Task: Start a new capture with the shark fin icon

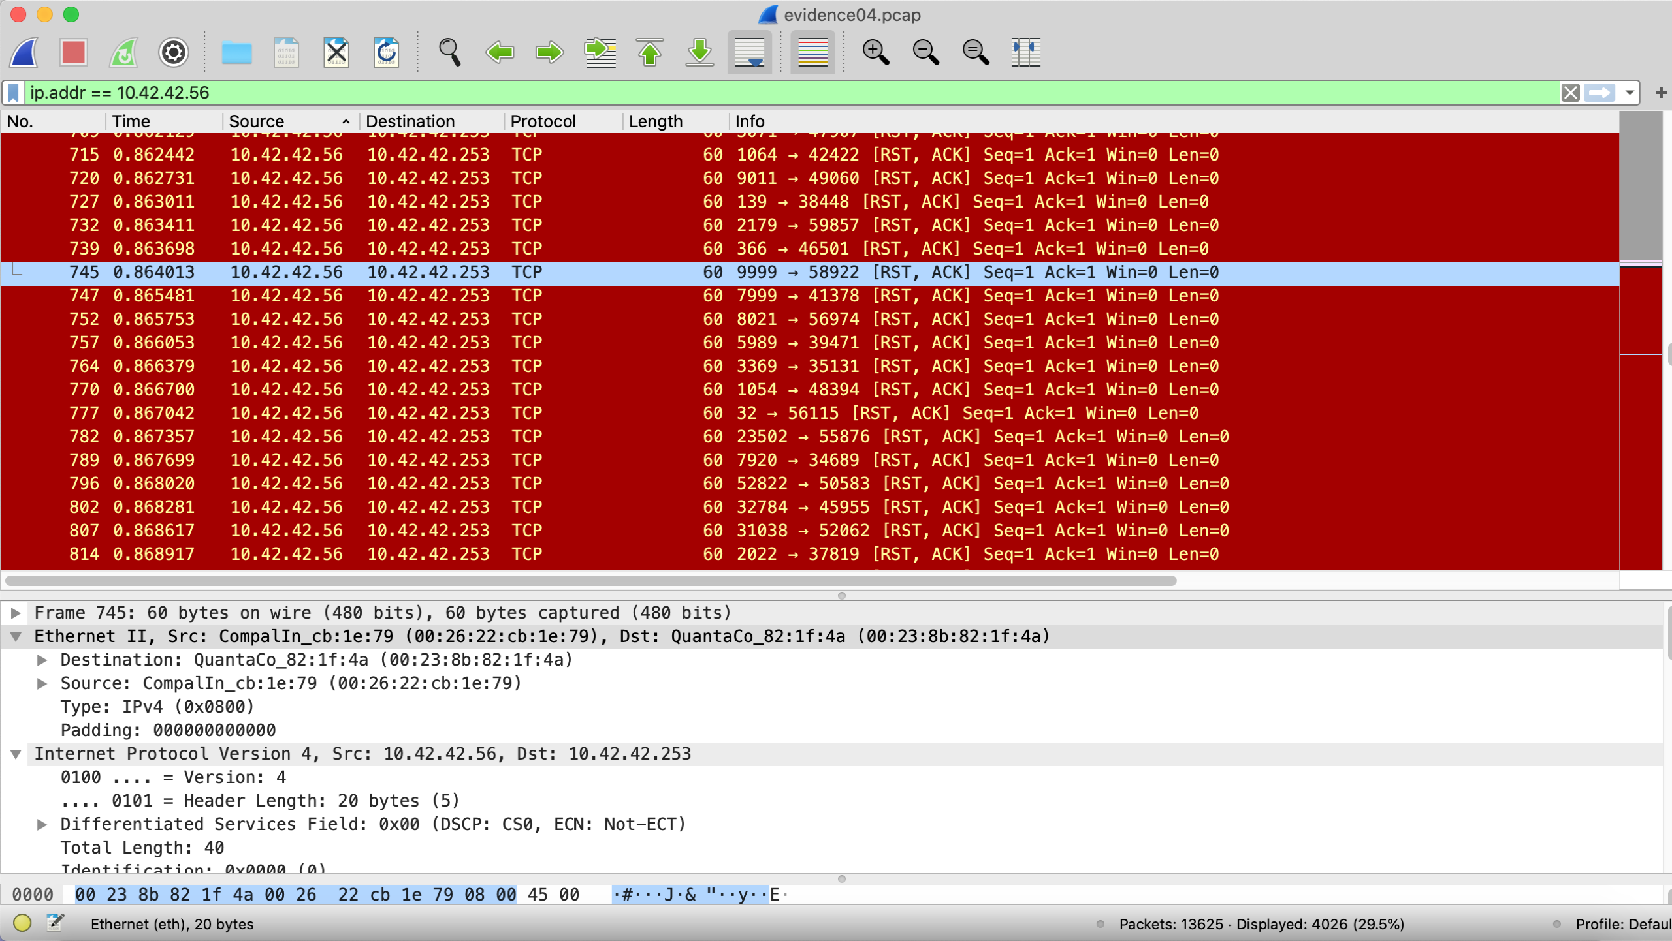Action: 24,52
